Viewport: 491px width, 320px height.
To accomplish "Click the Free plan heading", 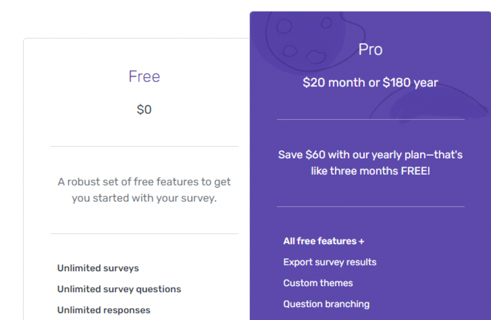I will point(144,76).
